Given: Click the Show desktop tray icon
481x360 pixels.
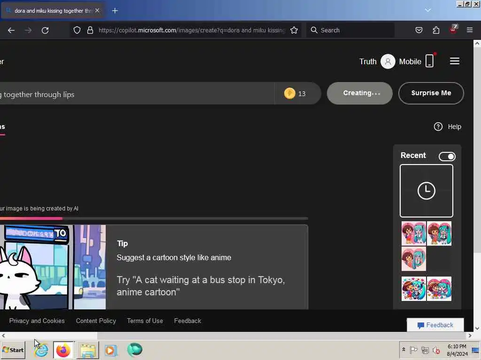Looking at the screenshot, I should click(476, 350).
